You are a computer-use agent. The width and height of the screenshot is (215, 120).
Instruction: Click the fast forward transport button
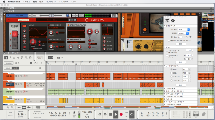click(105, 114)
